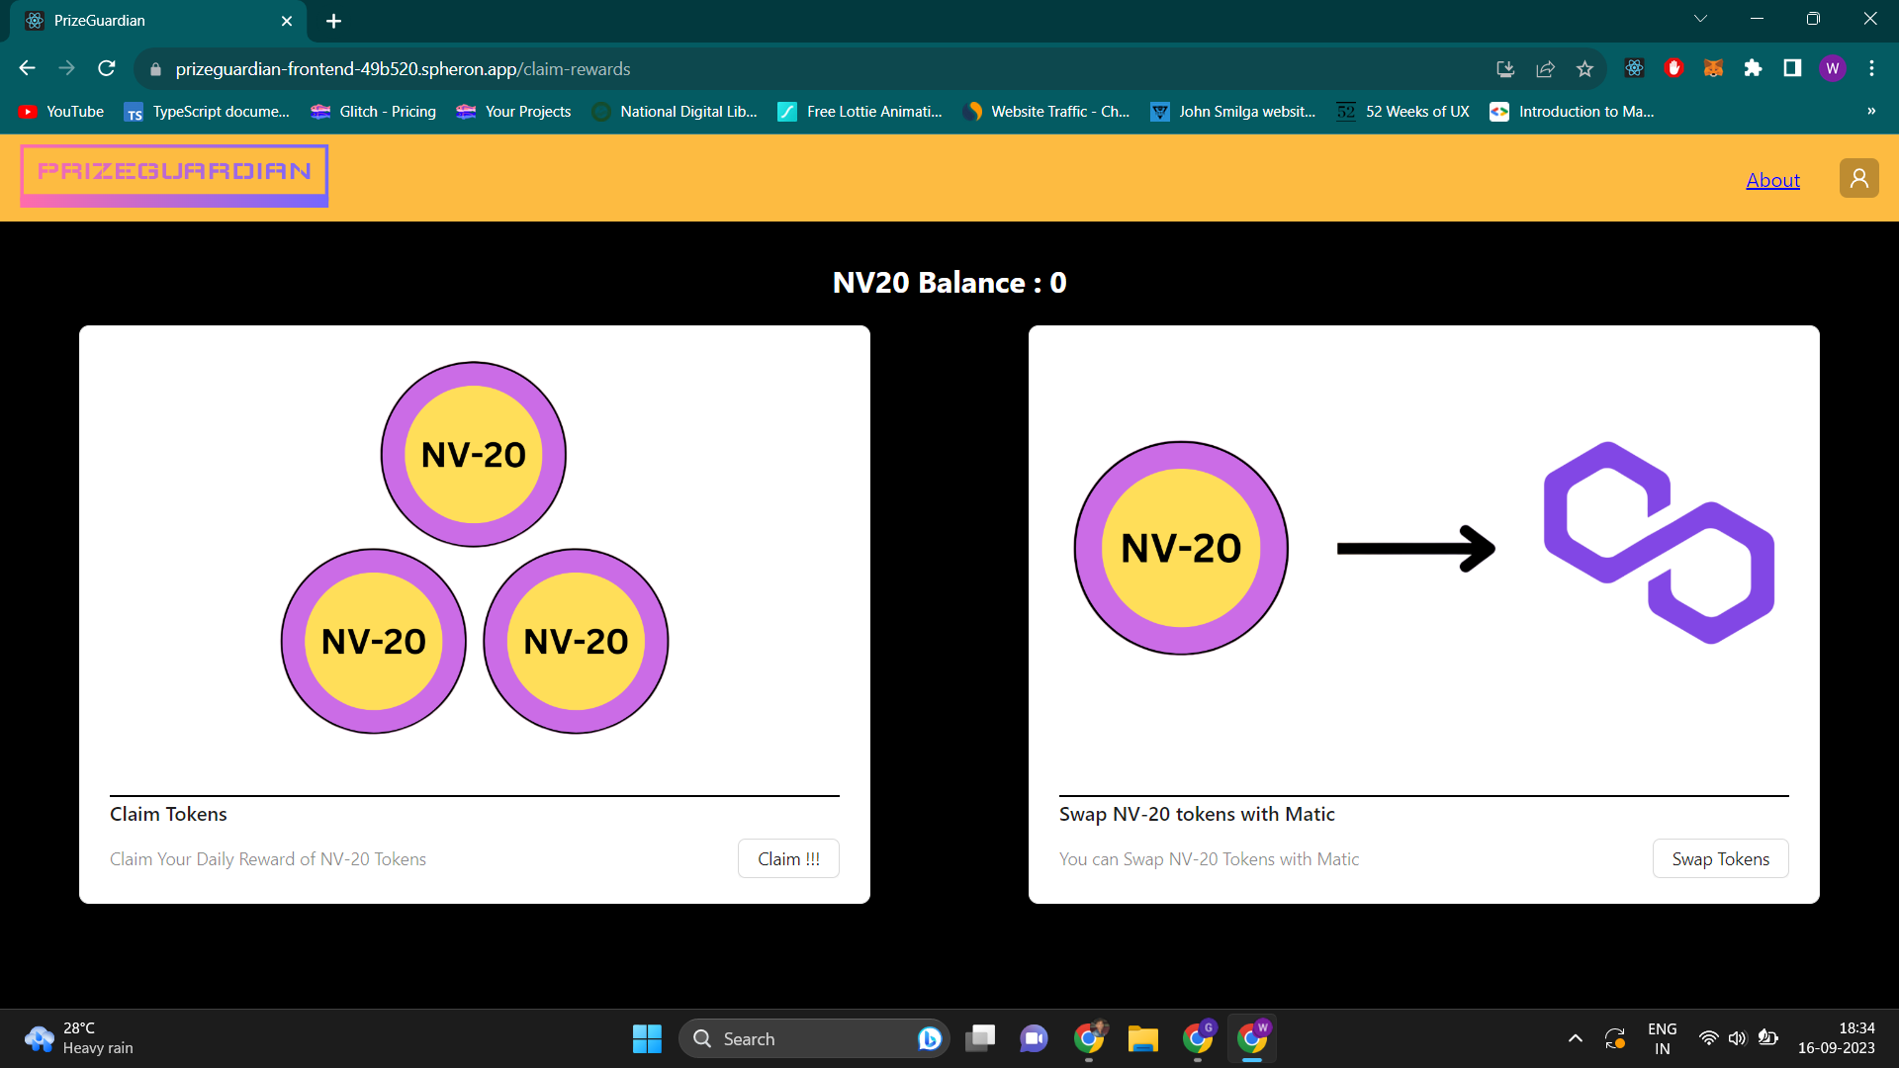Open the tab search dropdown arrow
1899x1068 pixels.
point(1700,19)
